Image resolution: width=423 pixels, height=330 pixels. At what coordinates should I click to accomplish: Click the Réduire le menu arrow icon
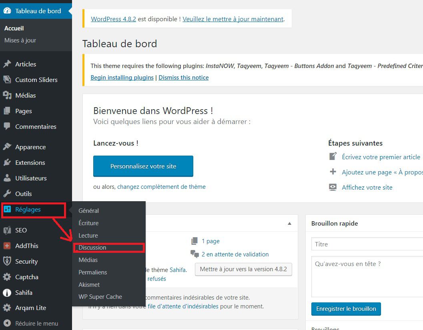[x=7, y=323]
